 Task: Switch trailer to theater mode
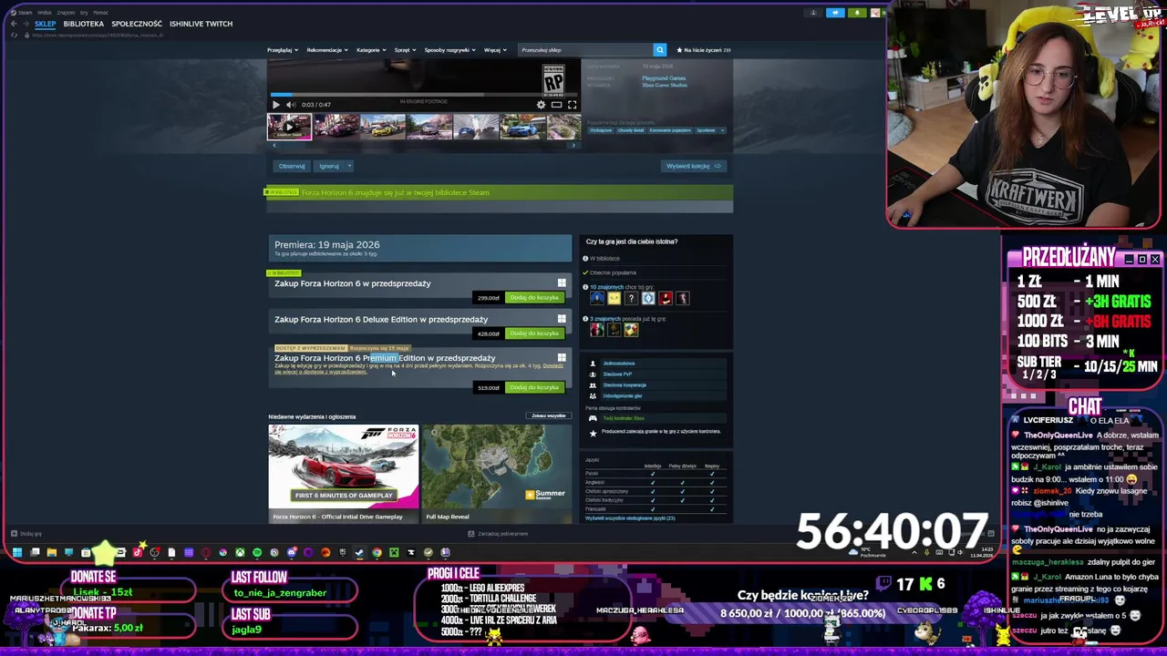point(556,105)
